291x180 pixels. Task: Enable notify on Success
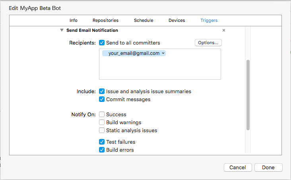102,114
